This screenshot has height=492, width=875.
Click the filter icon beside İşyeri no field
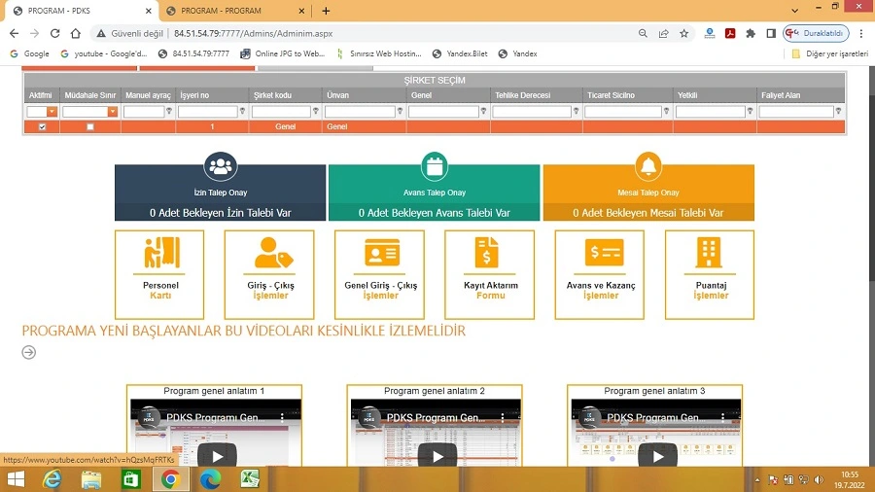pos(244,112)
